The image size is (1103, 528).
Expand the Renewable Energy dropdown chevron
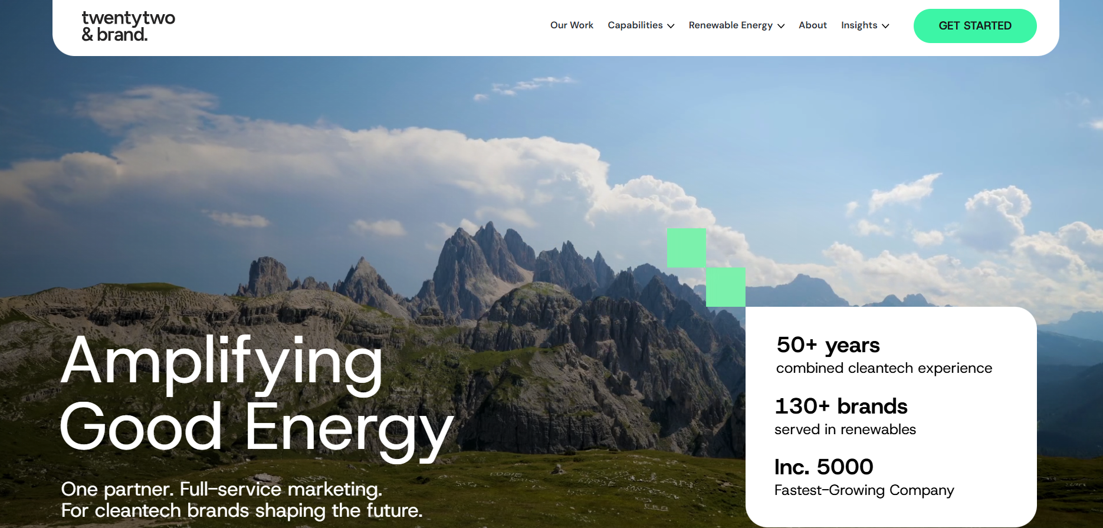pos(781,26)
